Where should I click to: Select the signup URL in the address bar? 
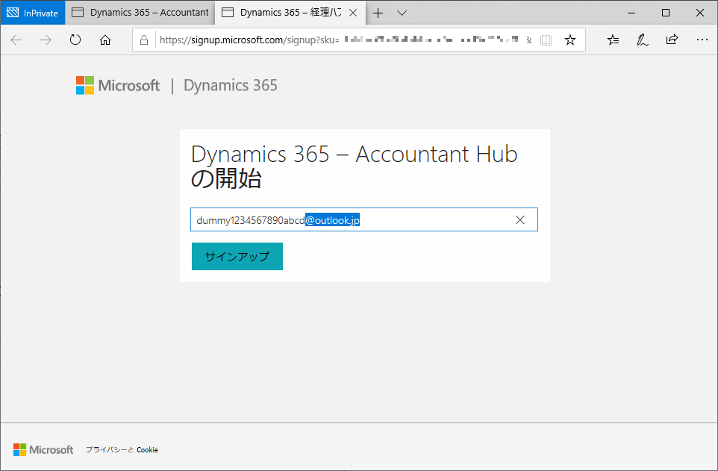339,40
